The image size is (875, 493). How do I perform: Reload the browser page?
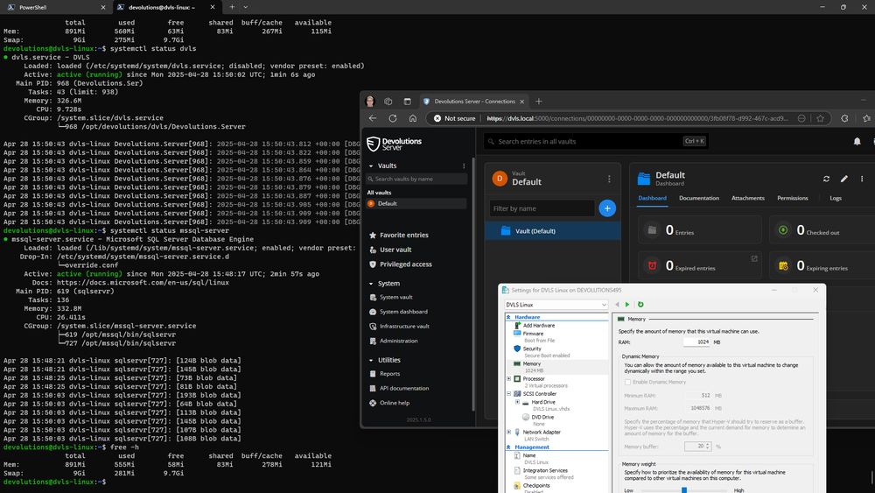point(392,118)
